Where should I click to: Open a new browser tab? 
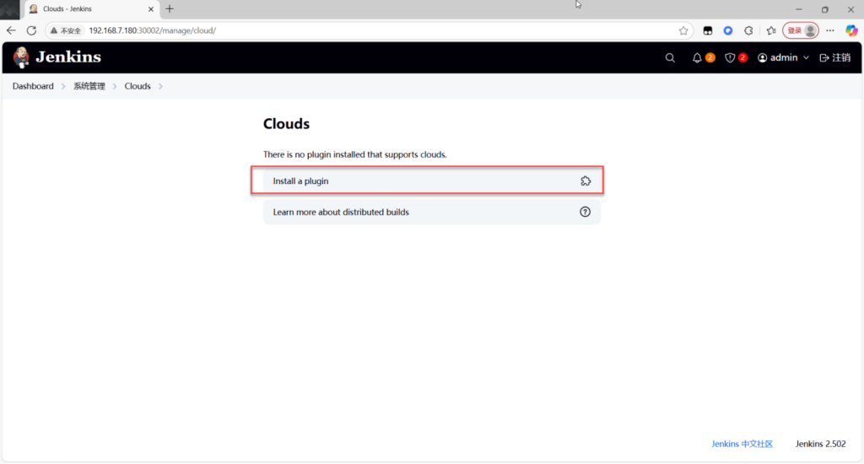click(x=170, y=9)
